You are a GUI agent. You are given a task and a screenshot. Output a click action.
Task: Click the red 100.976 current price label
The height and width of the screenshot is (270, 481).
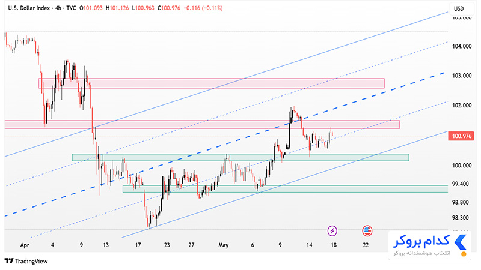461,136
